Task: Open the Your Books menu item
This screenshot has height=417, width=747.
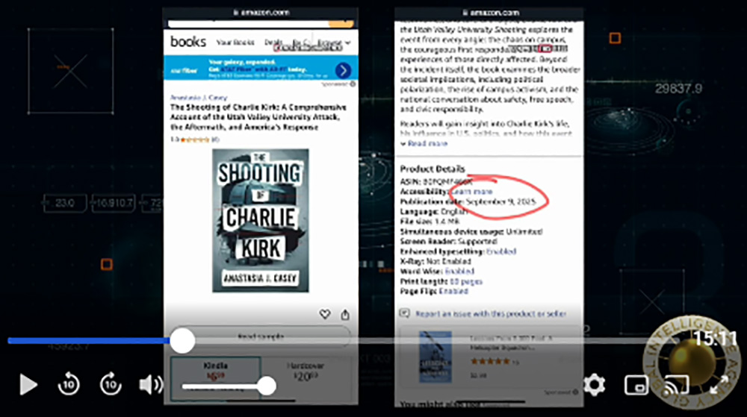Action: pos(235,43)
